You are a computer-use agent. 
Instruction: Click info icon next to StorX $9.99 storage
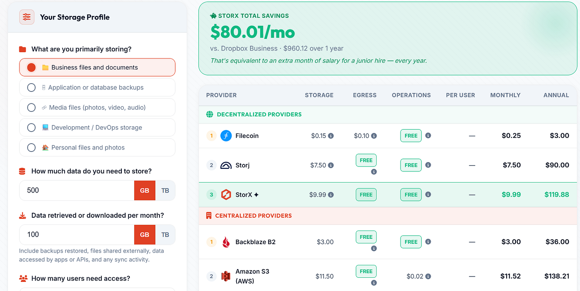331,195
